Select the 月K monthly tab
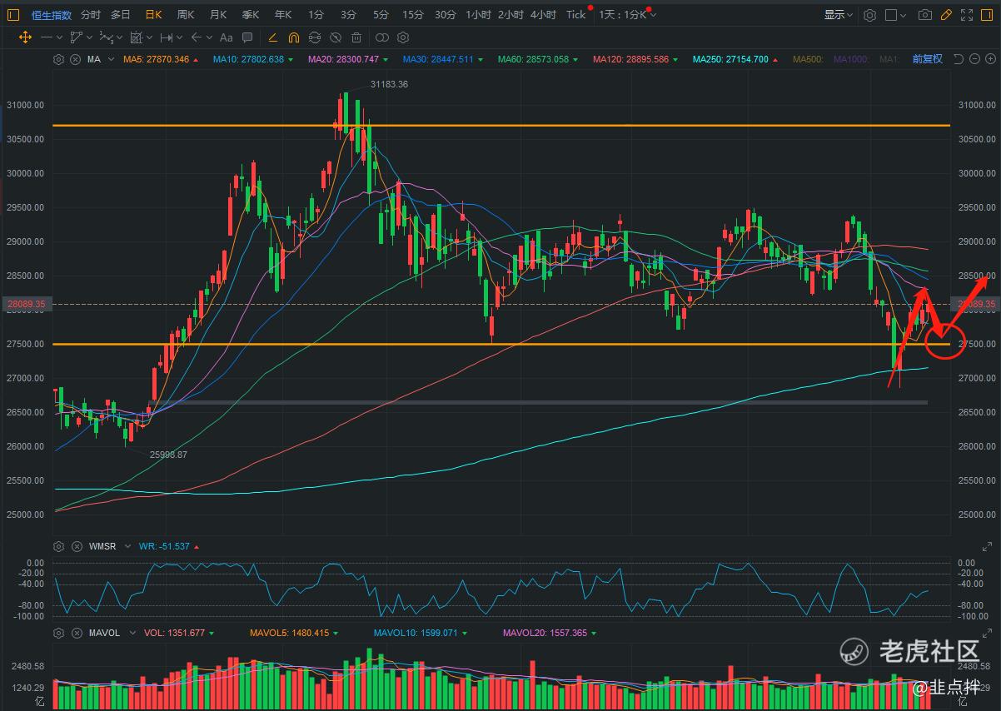 pos(218,15)
